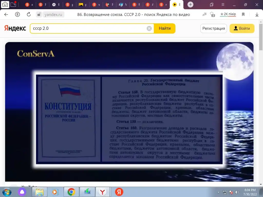Open the page translation icon
The image size is (263, 197).
[204, 15]
